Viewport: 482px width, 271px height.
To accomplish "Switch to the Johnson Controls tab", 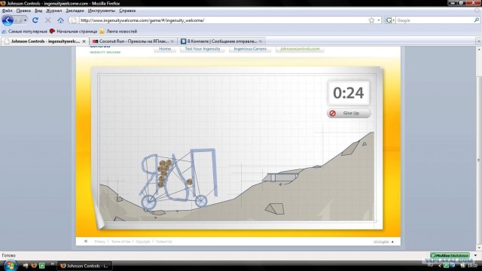I will [x=45, y=41].
